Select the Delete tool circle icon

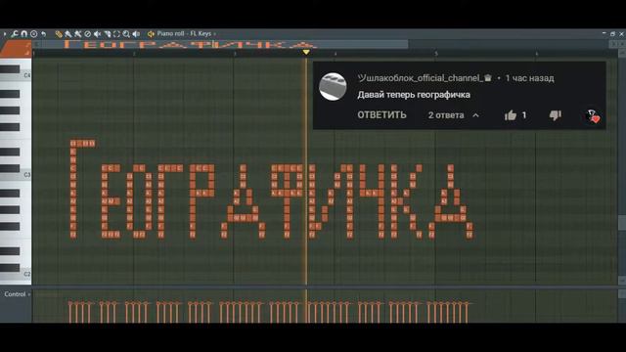point(87,34)
